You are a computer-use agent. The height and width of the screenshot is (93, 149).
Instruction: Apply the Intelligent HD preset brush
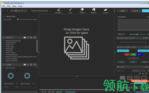coord(59,11)
